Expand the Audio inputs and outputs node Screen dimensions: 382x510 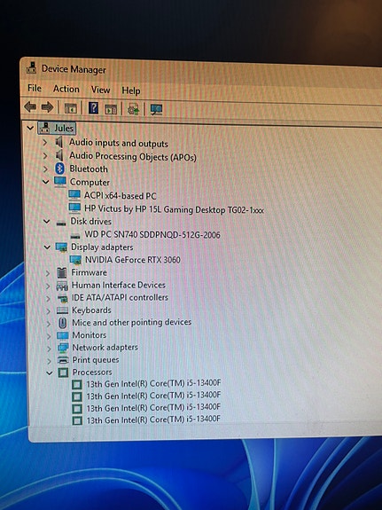click(45, 142)
